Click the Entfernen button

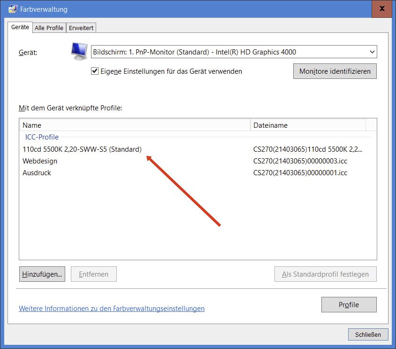pos(93,274)
